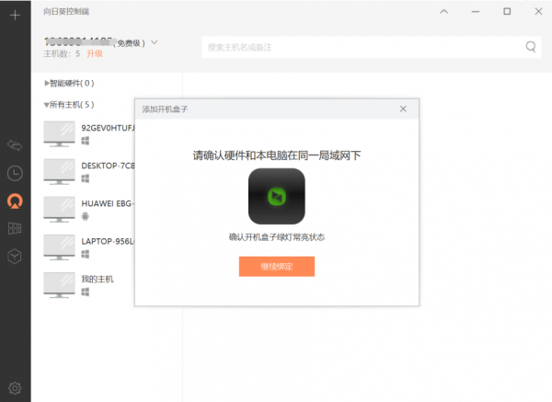The height and width of the screenshot is (402, 552).
Task: Close the 添加开机盒子 dialog
Action: point(403,109)
